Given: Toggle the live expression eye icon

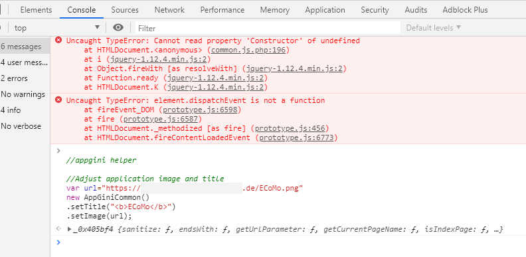Looking at the screenshot, I should coord(118,27).
